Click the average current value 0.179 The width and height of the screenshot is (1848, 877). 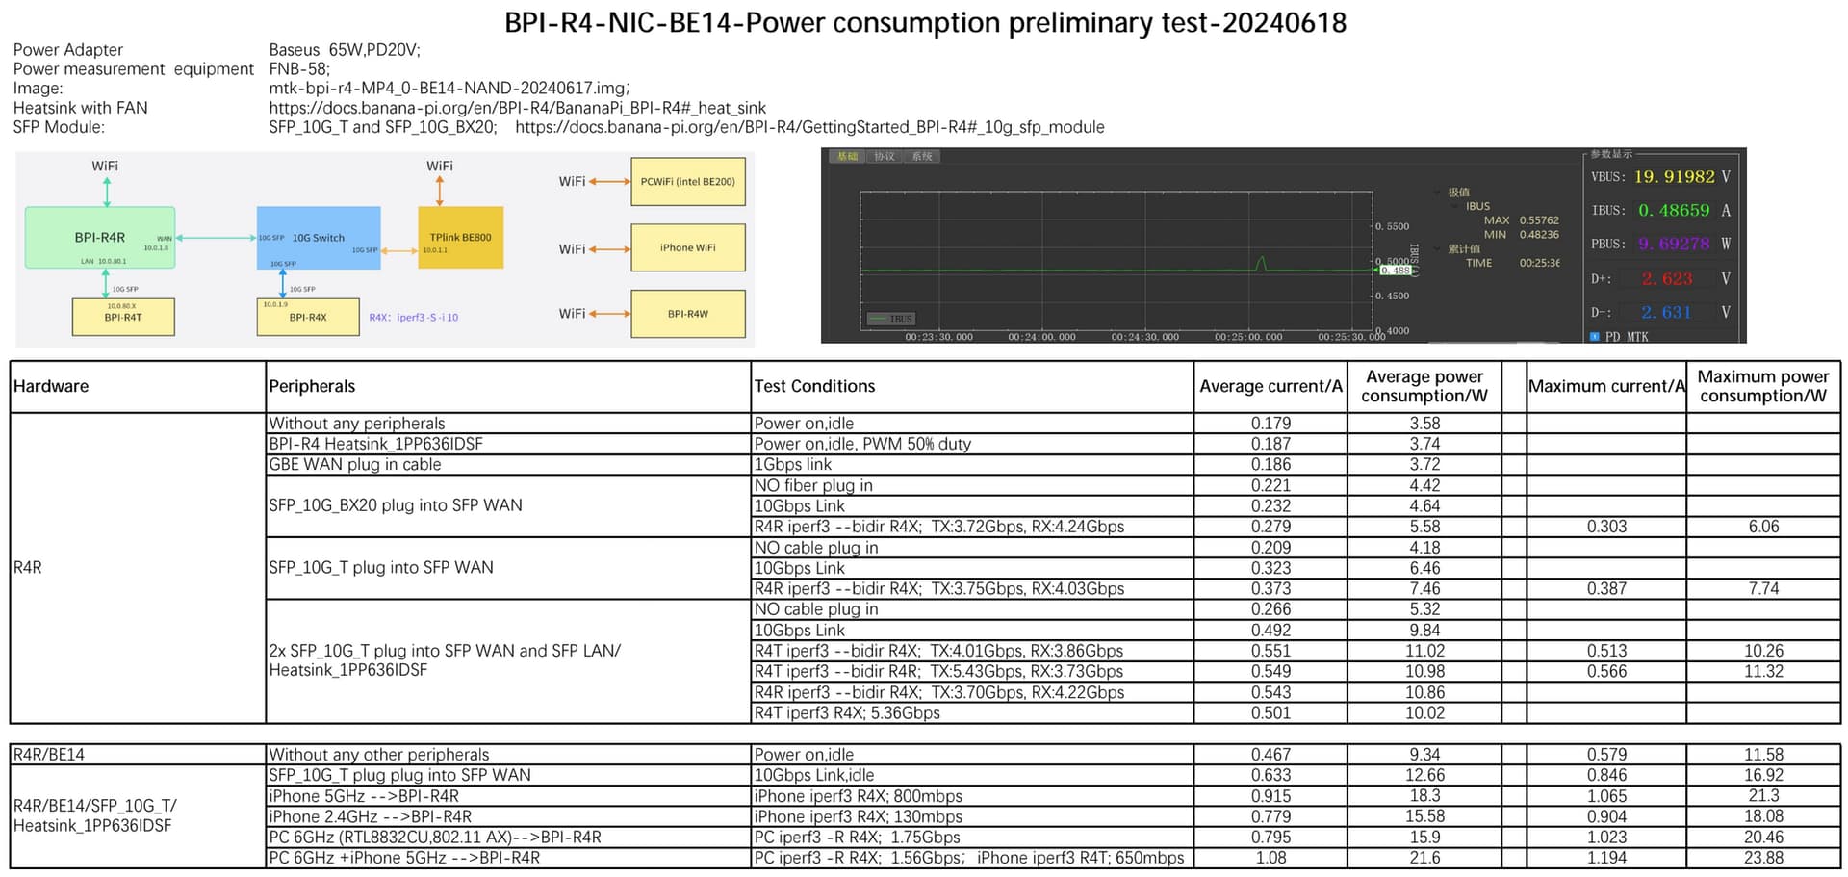tap(1270, 424)
